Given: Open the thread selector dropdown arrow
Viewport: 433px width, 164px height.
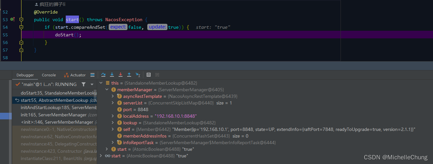Looking at the screenshot, I should pyautogui.click(x=92, y=85).
